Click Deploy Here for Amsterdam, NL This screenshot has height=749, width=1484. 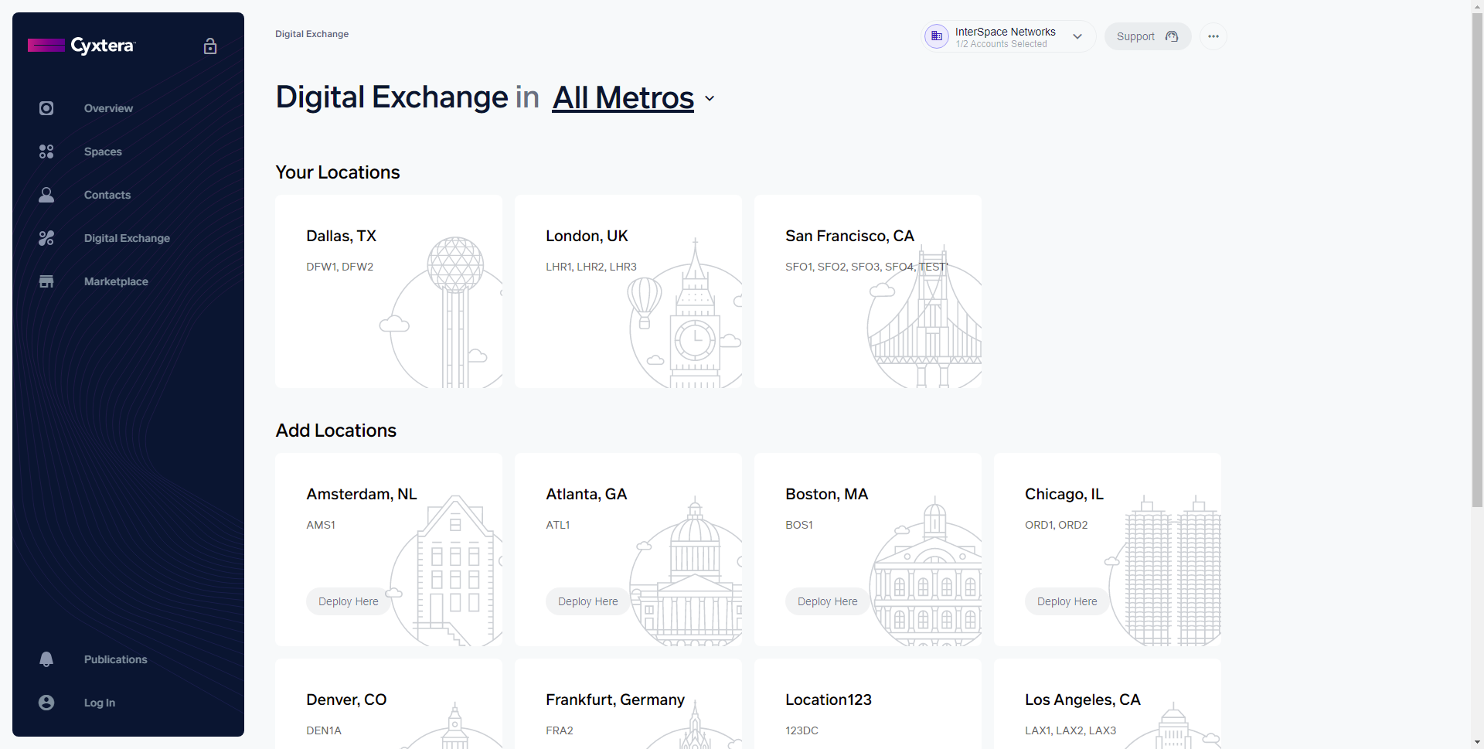[x=349, y=601]
